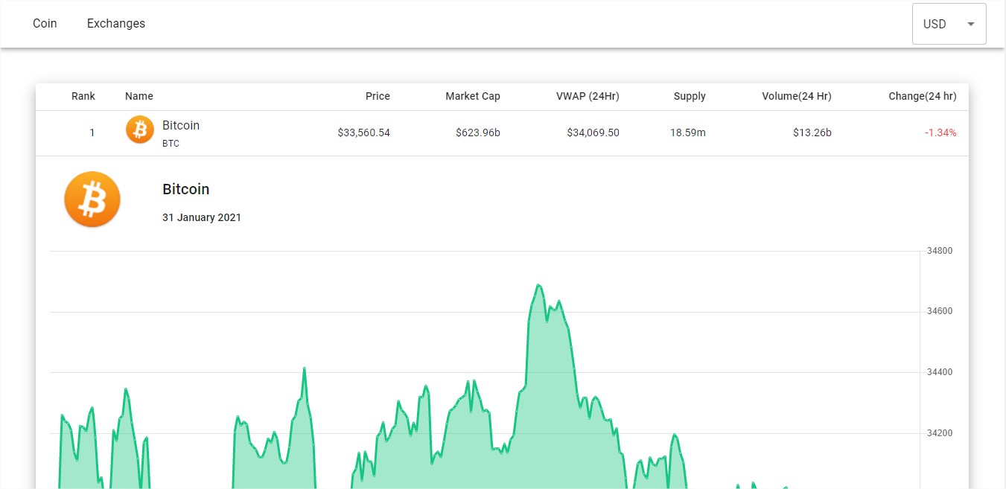Click the 34600 axis label

point(939,311)
